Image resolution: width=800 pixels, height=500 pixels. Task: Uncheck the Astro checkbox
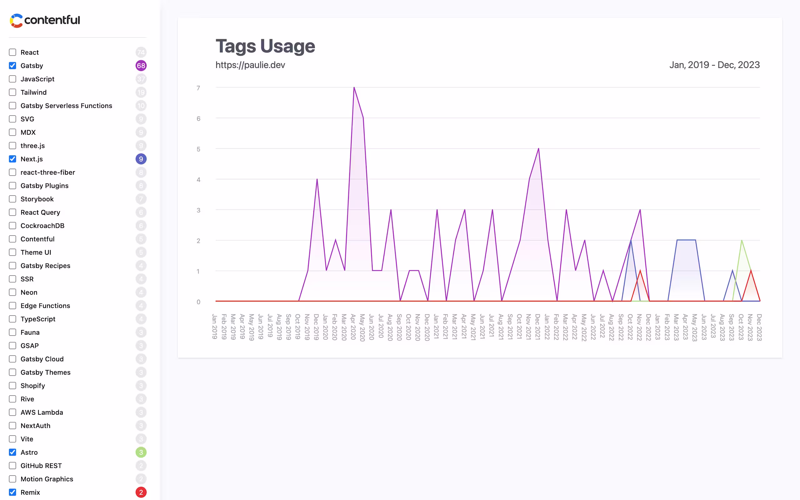pyautogui.click(x=12, y=452)
